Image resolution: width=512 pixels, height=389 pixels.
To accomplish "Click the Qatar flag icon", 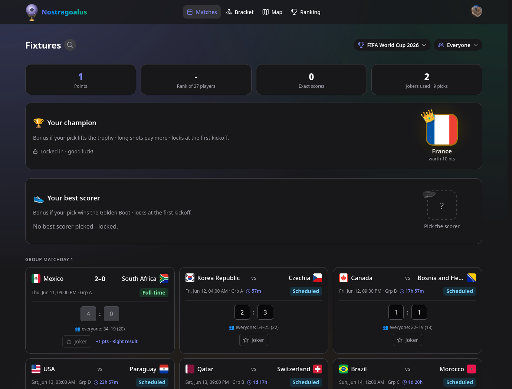I will tap(190, 369).
